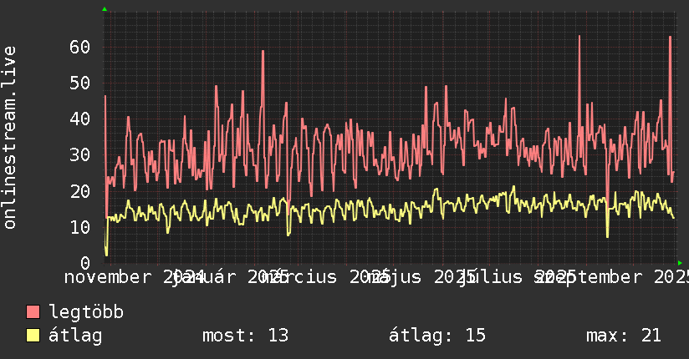
Task: Click the y-axis label 30
Action: 79,155
